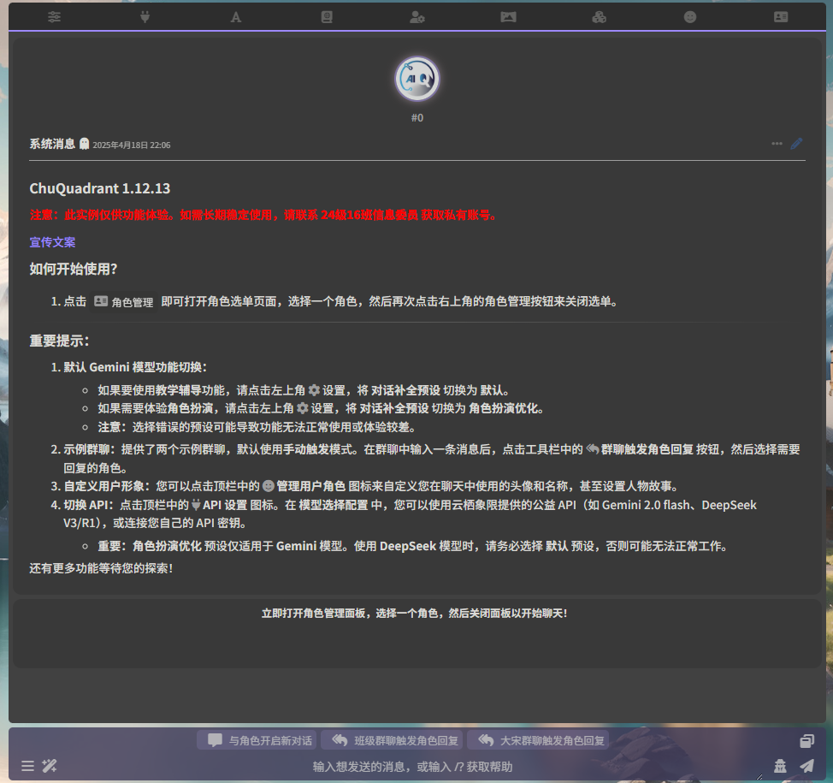Open the text formatting panel (A icon)
This screenshot has height=783, width=833.
point(236,17)
